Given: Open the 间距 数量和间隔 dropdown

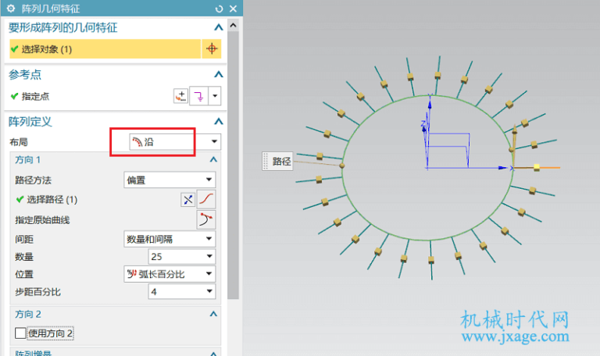Looking at the screenshot, I should tap(169, 239).
